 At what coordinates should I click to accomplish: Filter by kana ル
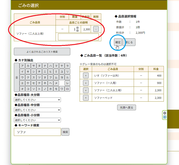tap(68, 77)
